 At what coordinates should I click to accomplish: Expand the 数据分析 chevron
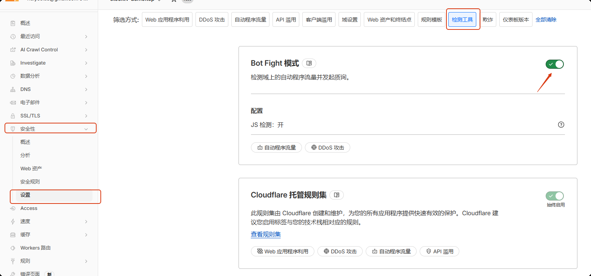coord(86,76)
